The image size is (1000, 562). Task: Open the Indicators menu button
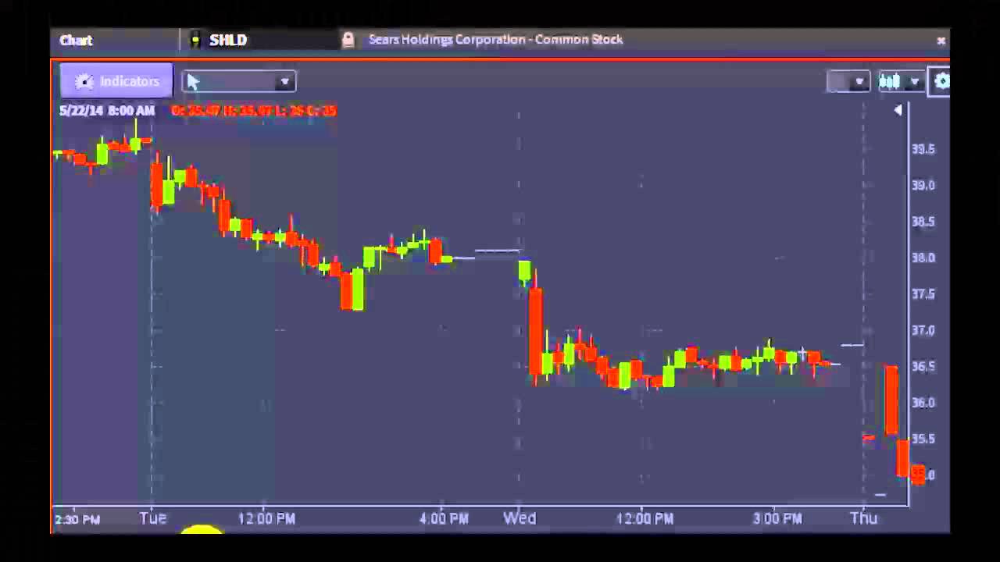[116, 81]
